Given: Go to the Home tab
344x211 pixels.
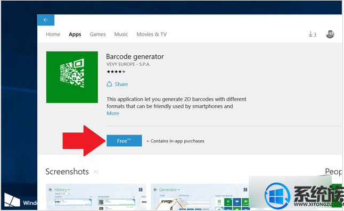Looking at the screenshot, I should [53, 35].
